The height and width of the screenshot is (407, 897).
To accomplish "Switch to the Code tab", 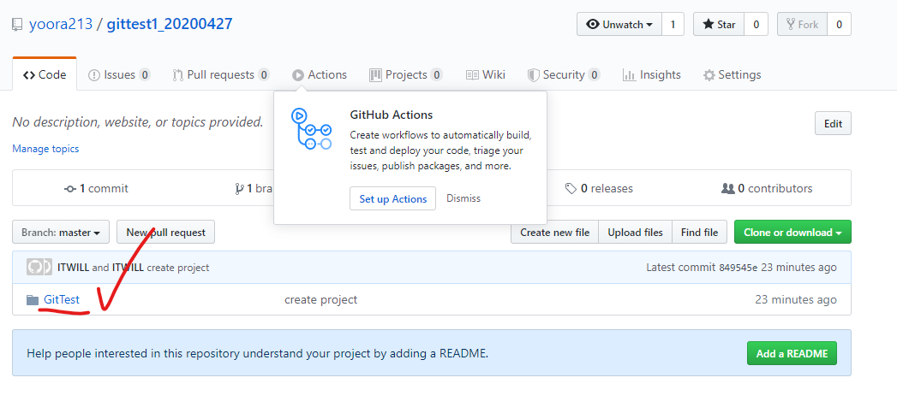I will point(45,74).
